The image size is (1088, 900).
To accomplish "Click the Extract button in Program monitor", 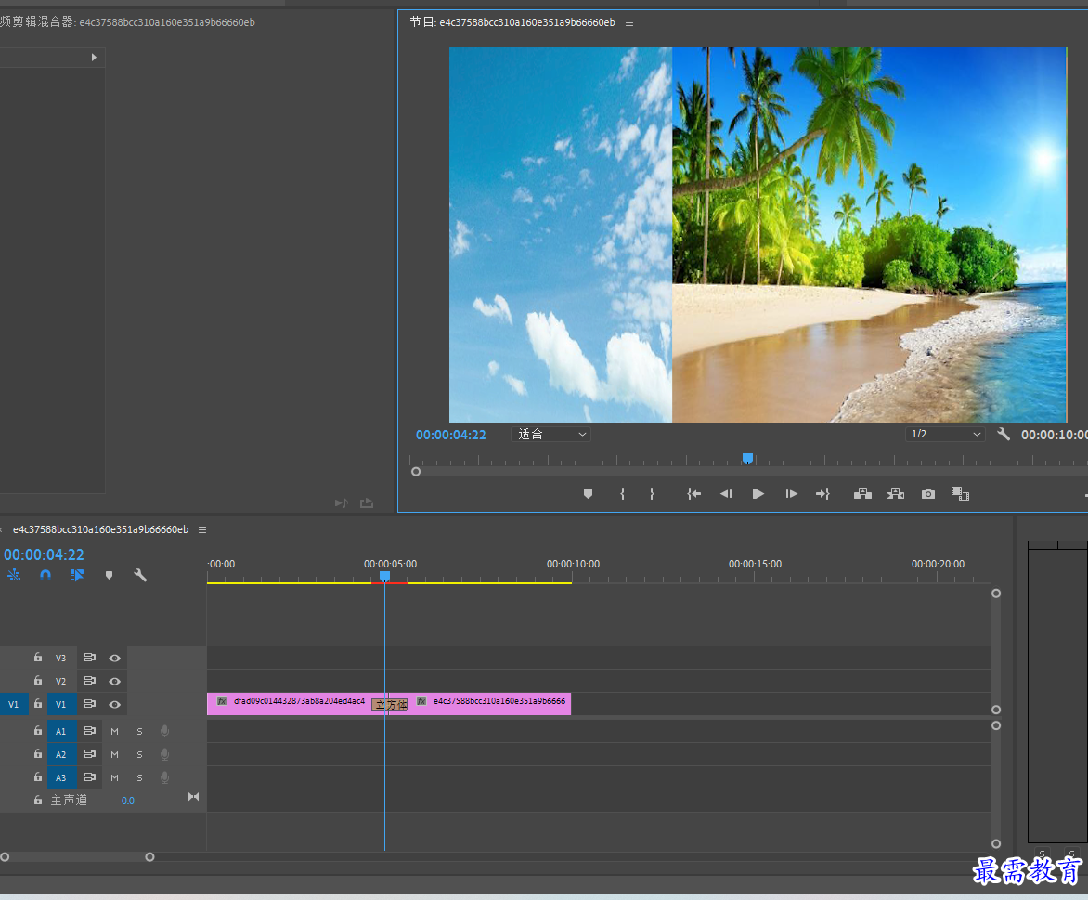I will tap(895, 494).
